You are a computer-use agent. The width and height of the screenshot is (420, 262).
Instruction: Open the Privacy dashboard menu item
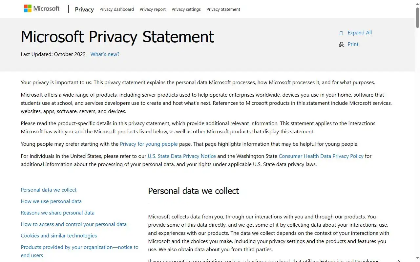[116, 9]
